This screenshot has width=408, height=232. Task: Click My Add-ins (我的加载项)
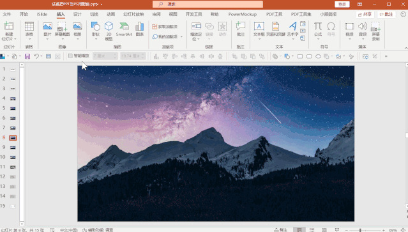[165, 36]
